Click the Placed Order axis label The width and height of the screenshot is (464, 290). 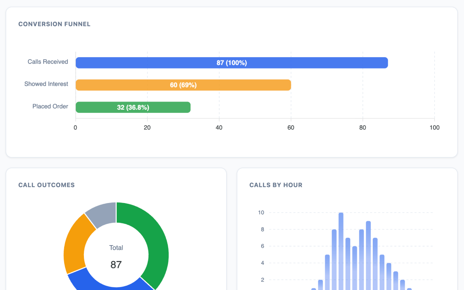50,106
